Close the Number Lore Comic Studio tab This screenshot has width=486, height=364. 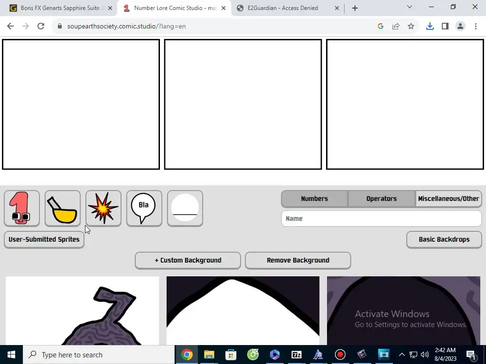tap(224, 8)
